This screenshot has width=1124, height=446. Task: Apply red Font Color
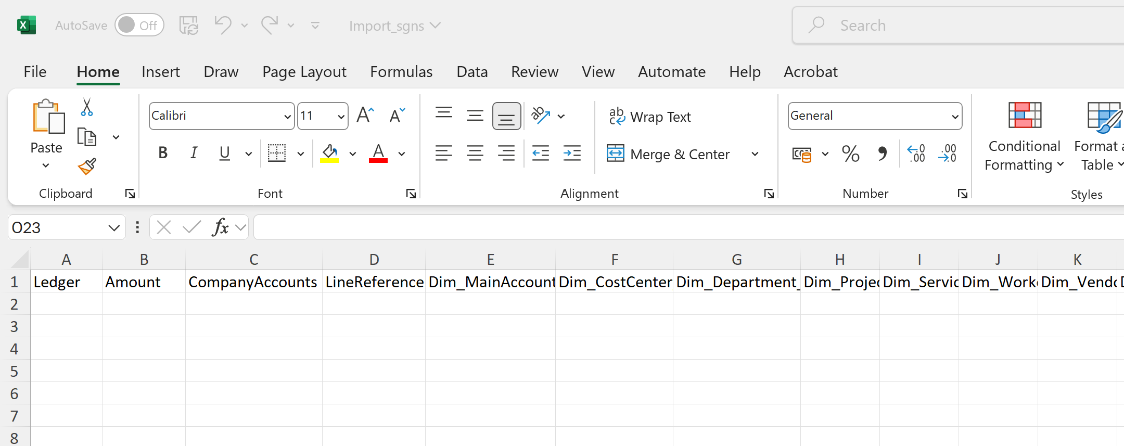coord(378,153)
